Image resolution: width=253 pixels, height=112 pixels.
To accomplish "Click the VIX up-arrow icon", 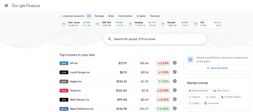I will point(196,24).
